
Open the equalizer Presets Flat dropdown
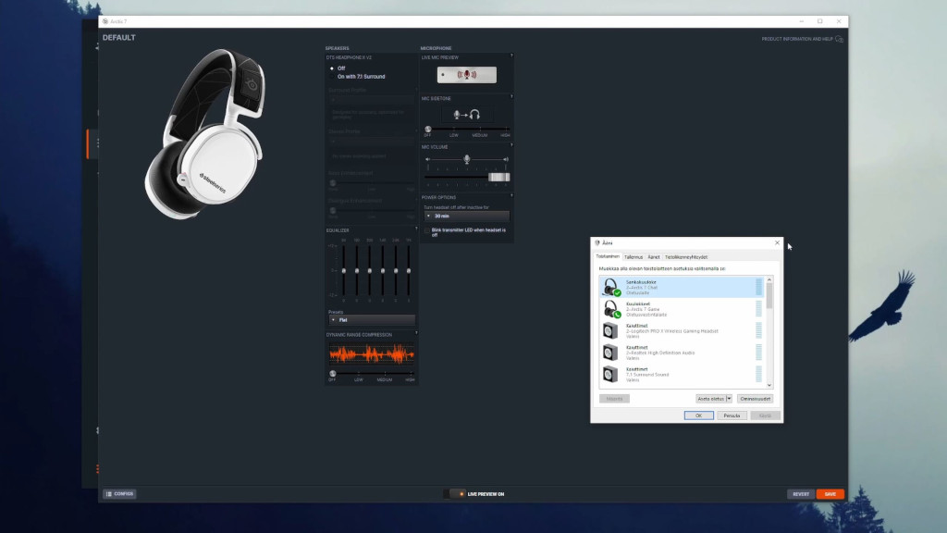point(372,319)
